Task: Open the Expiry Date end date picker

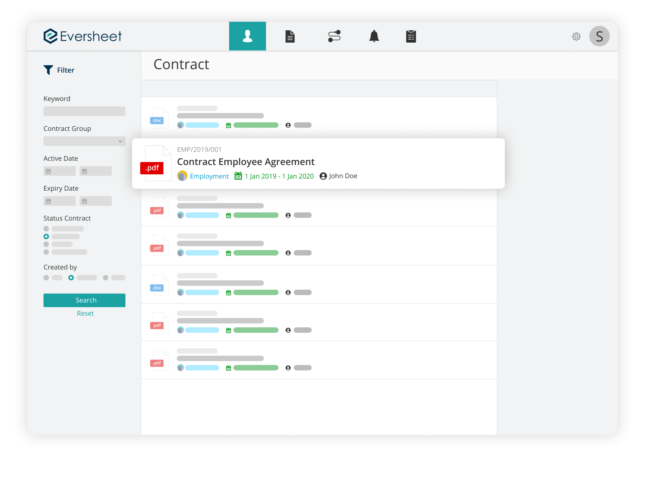Action: (x=96, y=201)
